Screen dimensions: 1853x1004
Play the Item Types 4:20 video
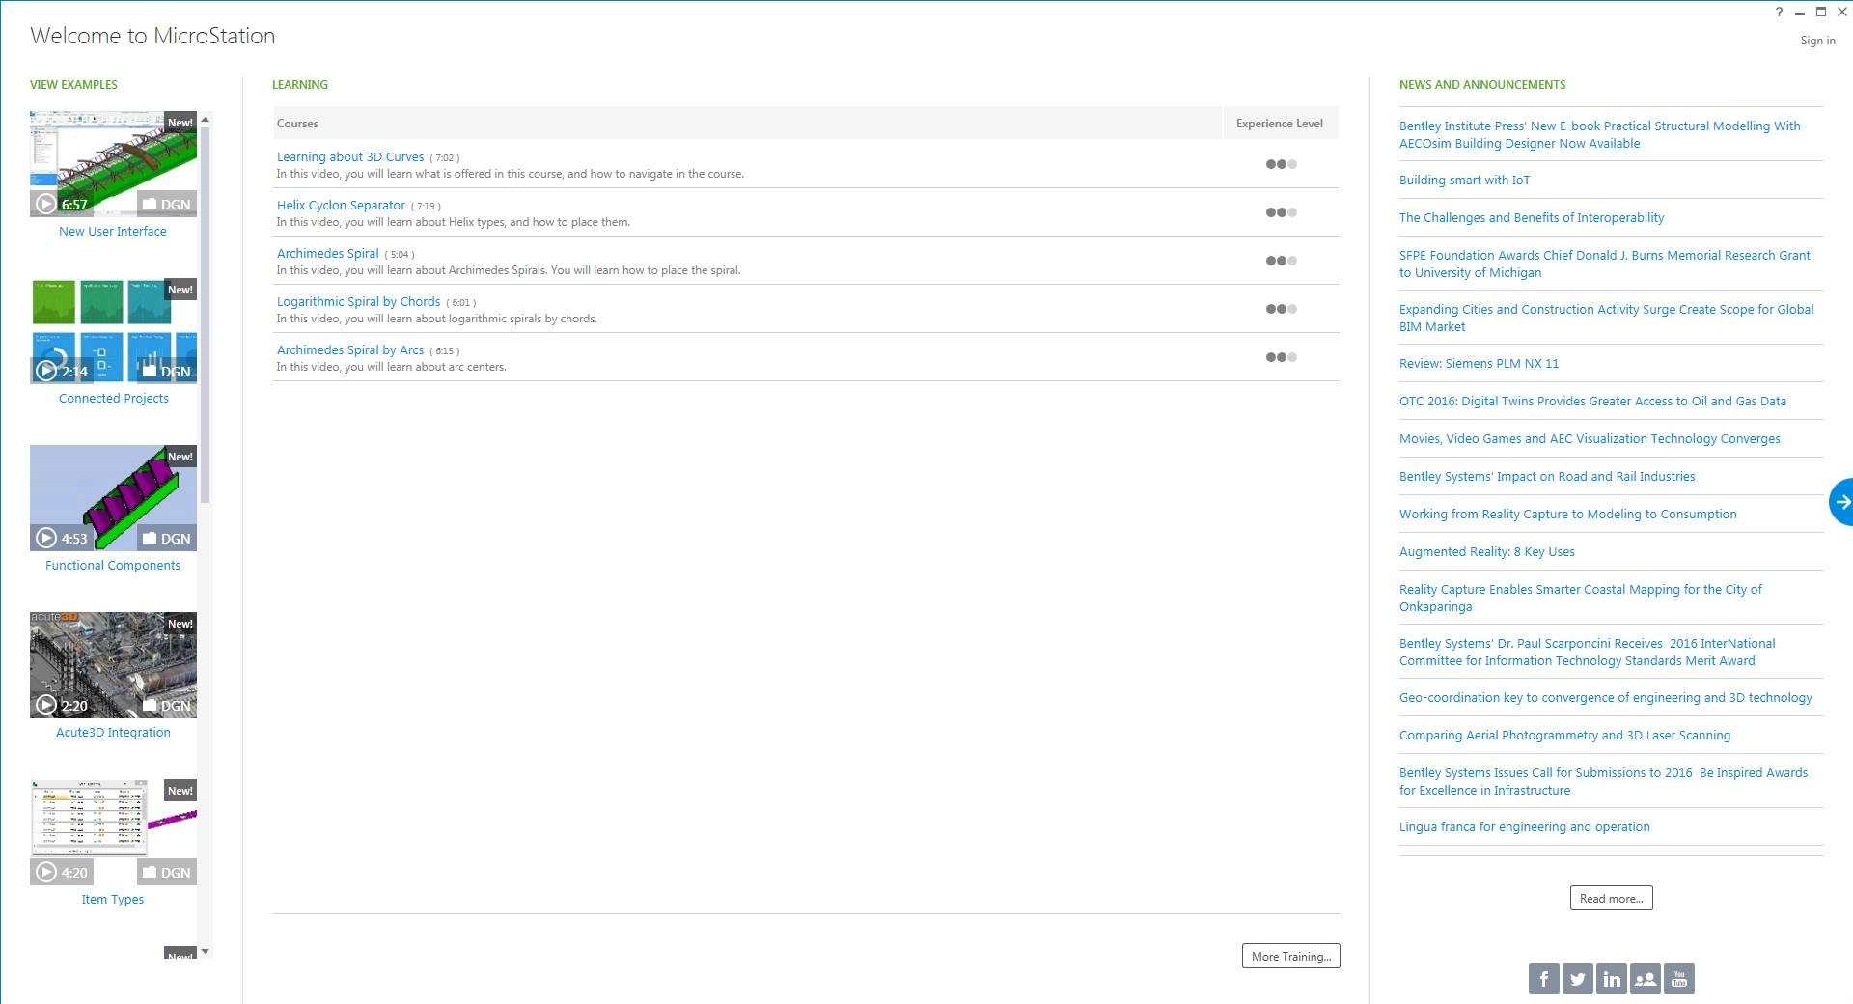pyautogui.click(x=62, y=872)
